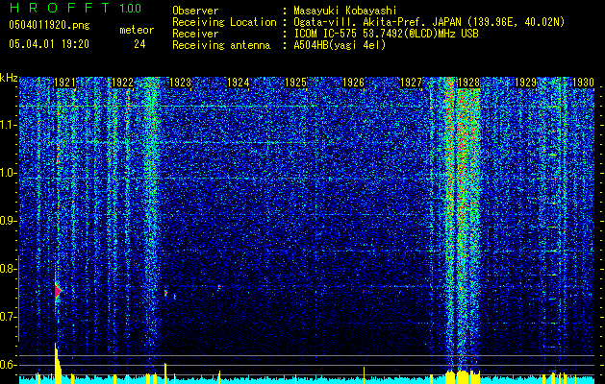Click observer name Masayuki Kobayashi
Viewport: 605px width, 384px height.
pos(345,11)
